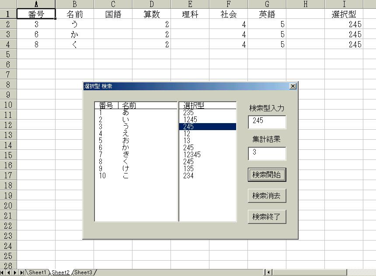Close the 選択型 検索 dialog
Screen dimensions: 376x276
pos(293,86)
